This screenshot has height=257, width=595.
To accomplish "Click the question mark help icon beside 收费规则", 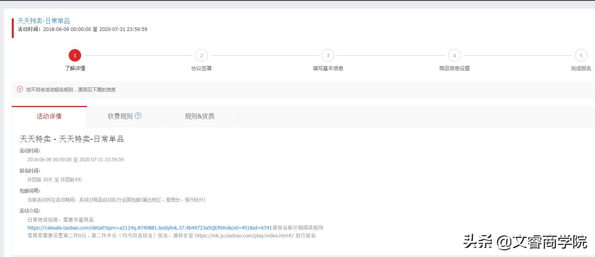I will [138, 116].
